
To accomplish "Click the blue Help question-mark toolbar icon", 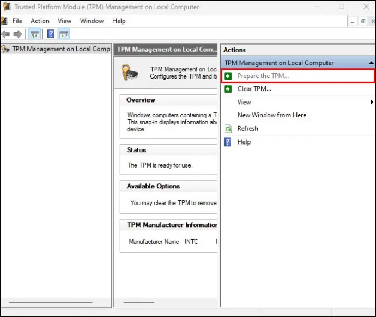I will click(x=51, y=34).
